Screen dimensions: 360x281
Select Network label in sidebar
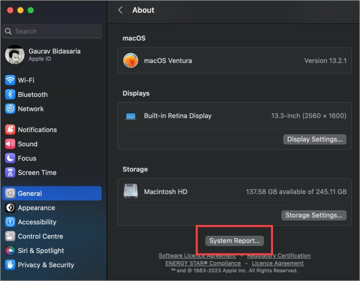(31, 109)
